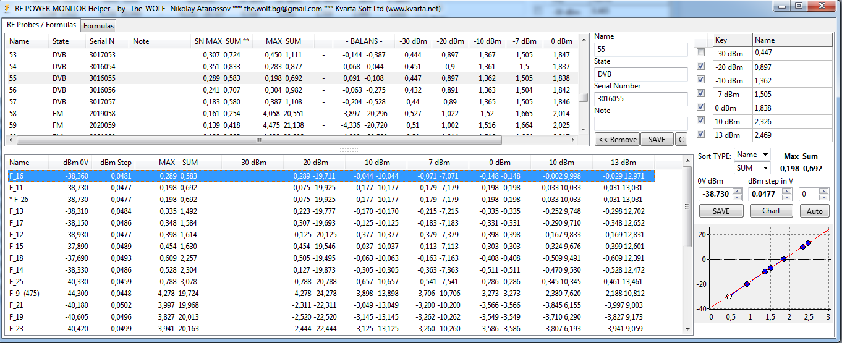842x343 pixels.
Task: Focus the State input field
Action: coord(640,74)
